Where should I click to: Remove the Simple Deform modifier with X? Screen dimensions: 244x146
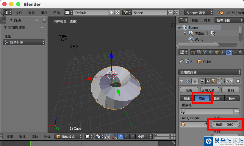click(238, 81)
